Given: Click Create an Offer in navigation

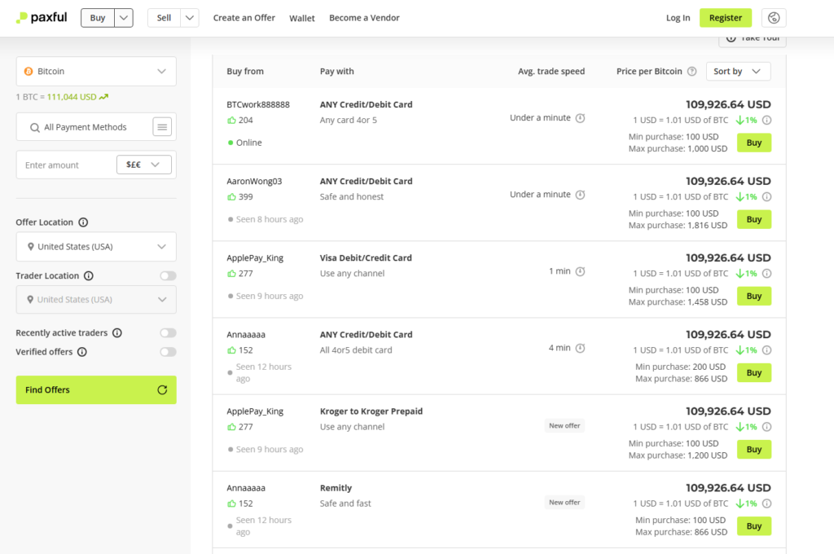Looking at the screenshot, I should (x=244, y=18).
